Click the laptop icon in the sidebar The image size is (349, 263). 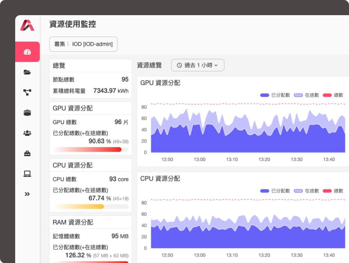tap(27, 173)
